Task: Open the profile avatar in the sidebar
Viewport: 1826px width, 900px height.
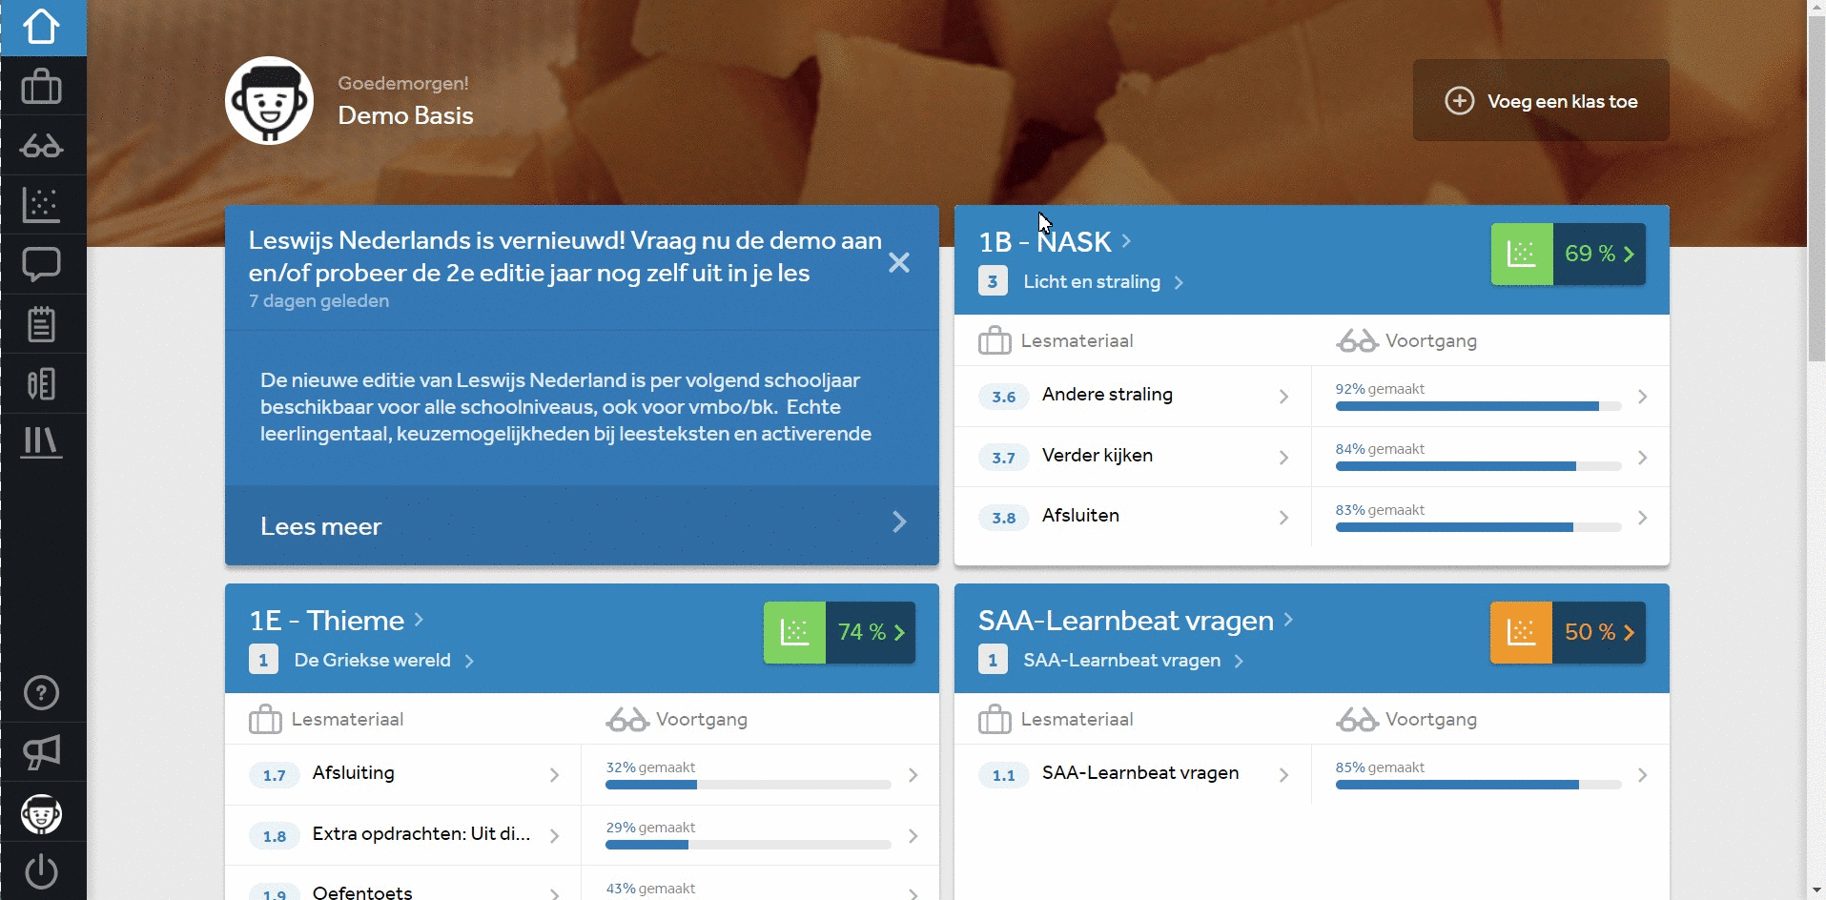Action: [x=42, y=814]
